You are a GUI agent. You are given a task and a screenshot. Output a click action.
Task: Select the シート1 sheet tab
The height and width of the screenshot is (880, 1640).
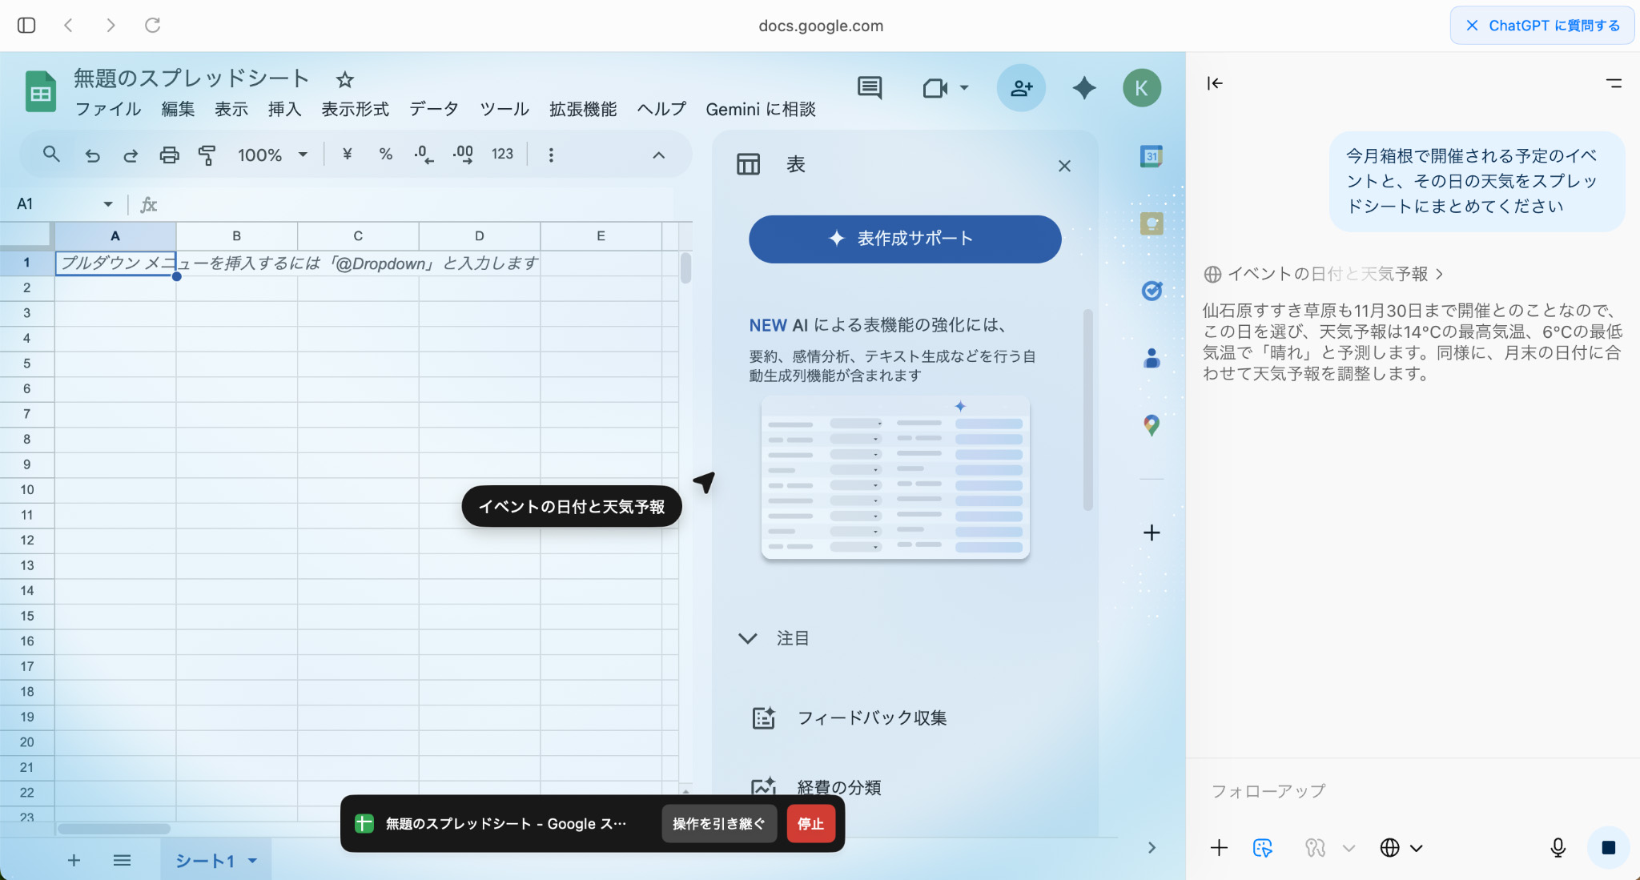pos(205,860)
